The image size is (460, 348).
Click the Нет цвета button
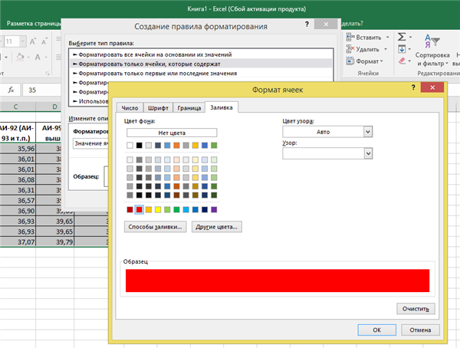tap(172, 133)
